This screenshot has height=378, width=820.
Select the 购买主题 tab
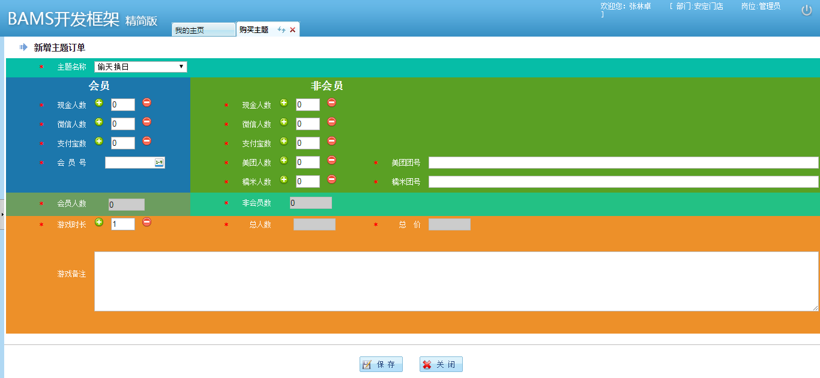click(254, 29)
